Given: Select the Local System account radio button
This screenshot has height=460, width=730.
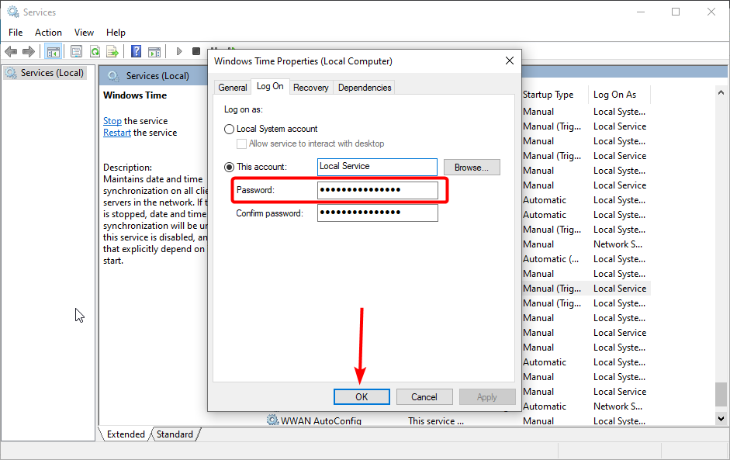Looking at the screenshot, I should click(229, 129).
